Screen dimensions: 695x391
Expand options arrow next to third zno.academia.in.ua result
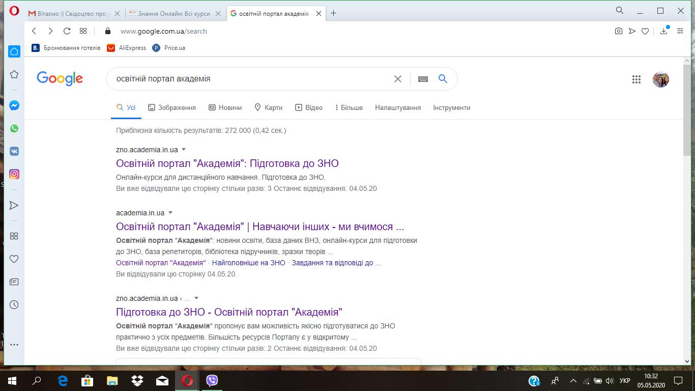point(196,298)
